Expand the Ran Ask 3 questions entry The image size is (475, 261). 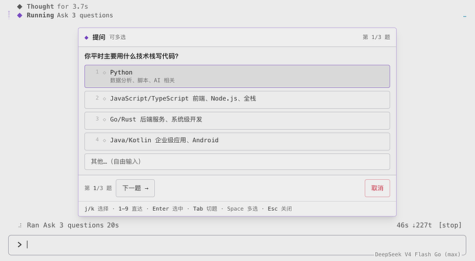73,225
